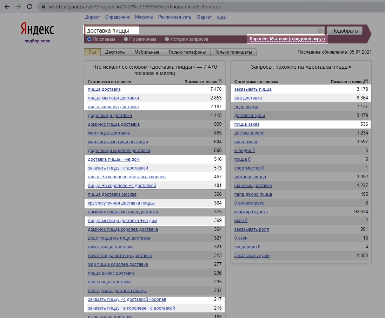This screenshot has width=385, height=318.
Task: Open region selector Королёв, Мытищи
Action: click(287, 39)
